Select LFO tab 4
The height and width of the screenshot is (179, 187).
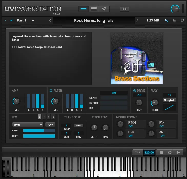53,117
